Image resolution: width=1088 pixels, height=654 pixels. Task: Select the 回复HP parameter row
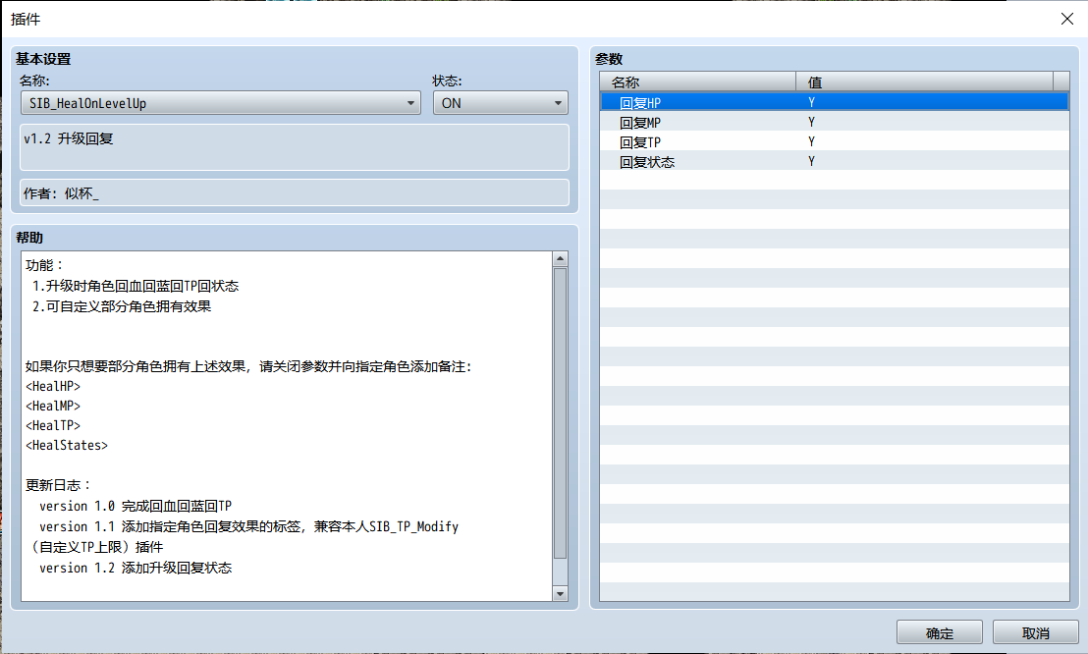click(834, 103)
